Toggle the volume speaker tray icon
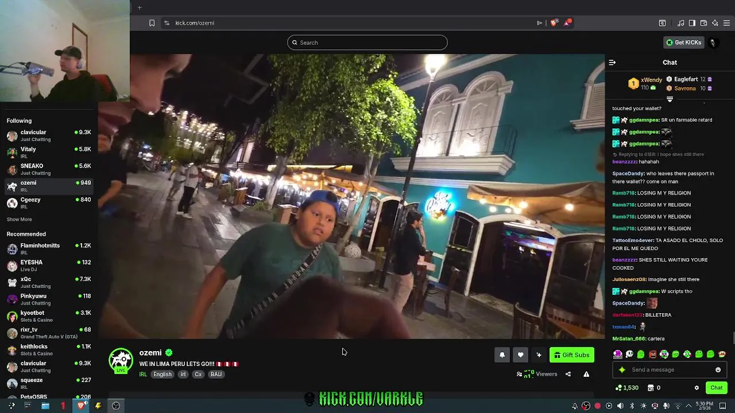 [620, 406]
